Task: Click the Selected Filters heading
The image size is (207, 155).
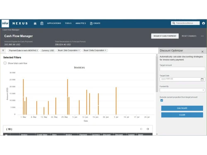Action: 12,57
